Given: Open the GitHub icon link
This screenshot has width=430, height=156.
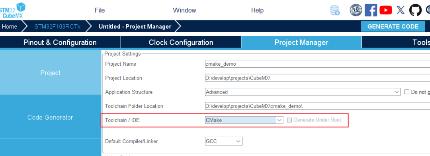Looking at the screenshot, I should point(415,10).
